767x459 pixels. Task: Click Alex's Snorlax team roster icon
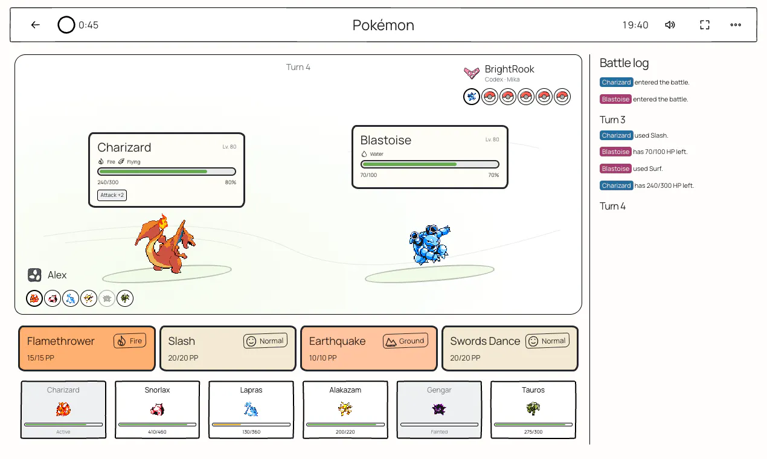point(53,298)
